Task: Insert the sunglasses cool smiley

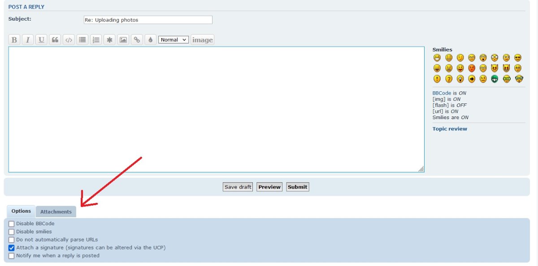Action: point(518,58)
